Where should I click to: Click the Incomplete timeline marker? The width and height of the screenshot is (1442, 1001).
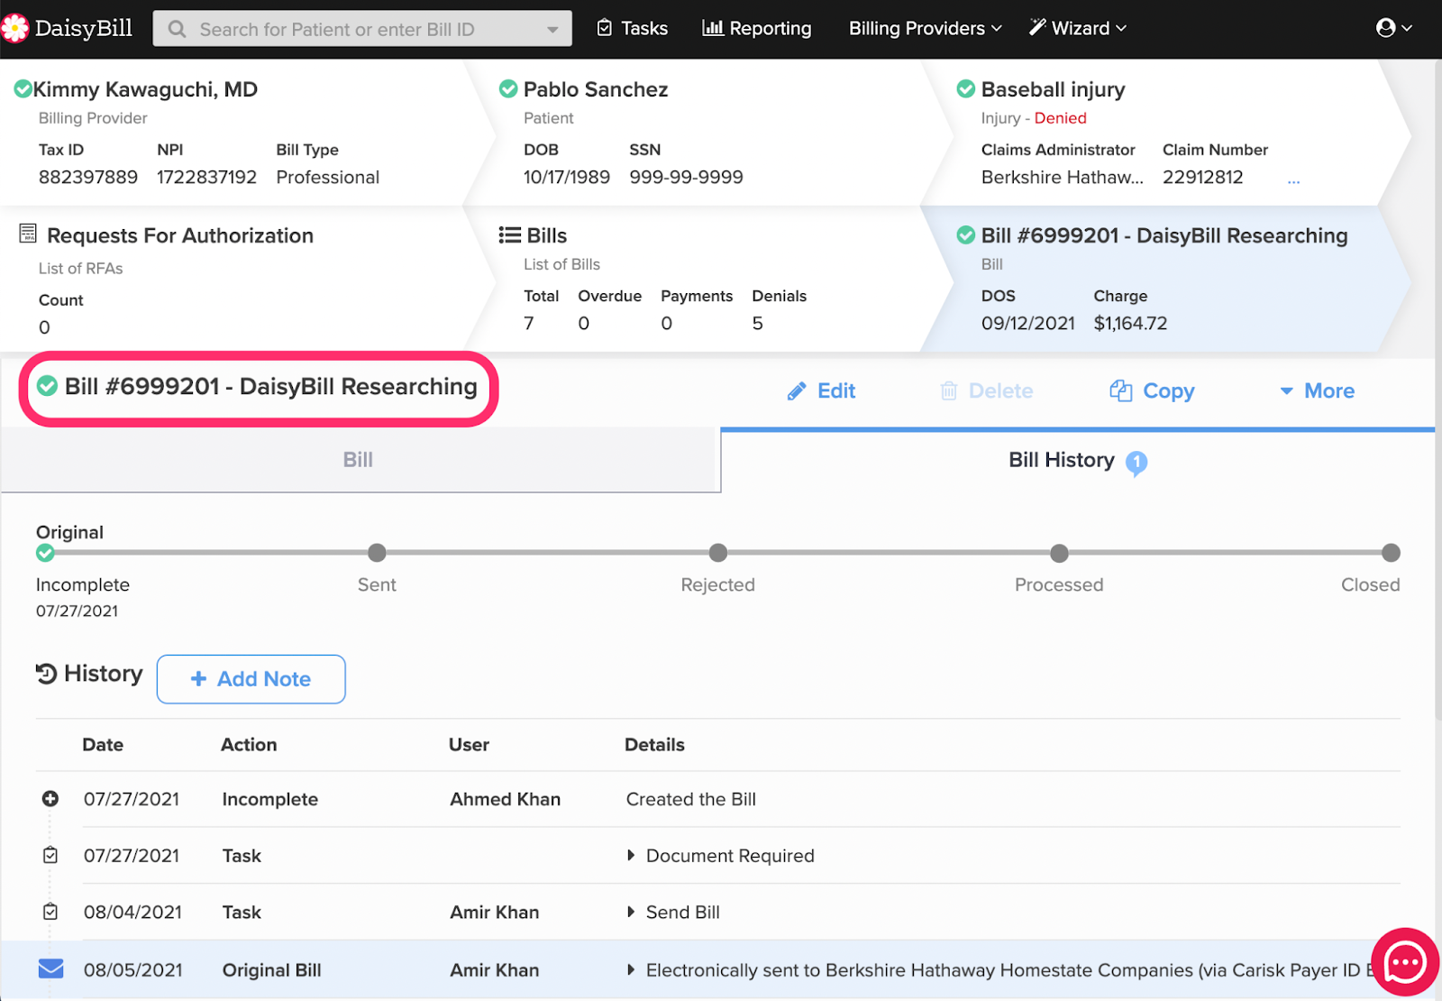[45, 553]
